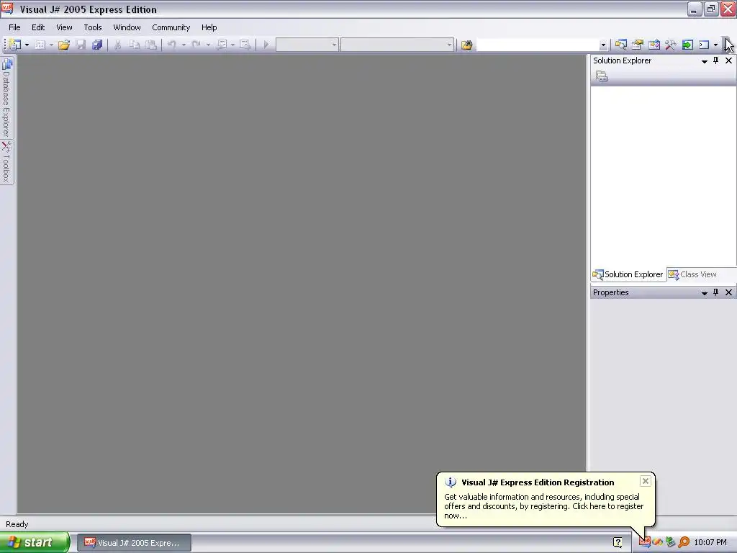
Task: Open Solution Explorer window position dropdown
Action: [704, 61]
